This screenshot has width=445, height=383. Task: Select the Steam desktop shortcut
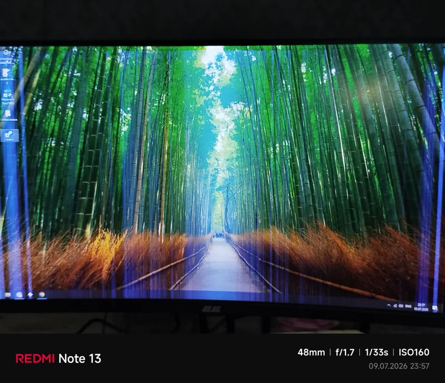pos(9,135)
